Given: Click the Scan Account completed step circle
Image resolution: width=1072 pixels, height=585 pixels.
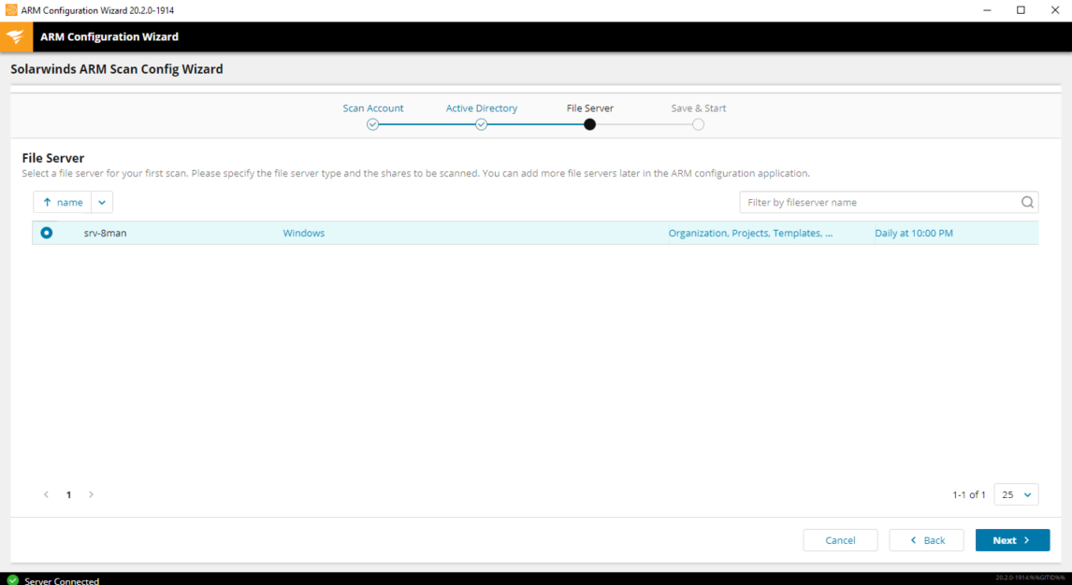Looking at the screenshot, I should (372, 124).
